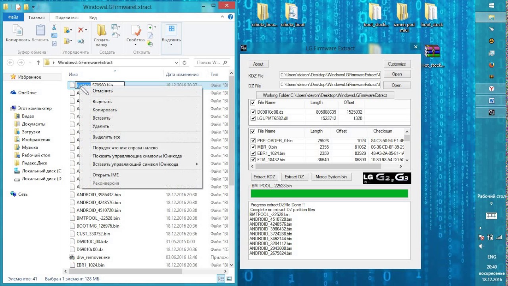This screenshot has height=286, width=508.
Task: Click the Copy icon in the Explorer ribbon
Action: 17,31
